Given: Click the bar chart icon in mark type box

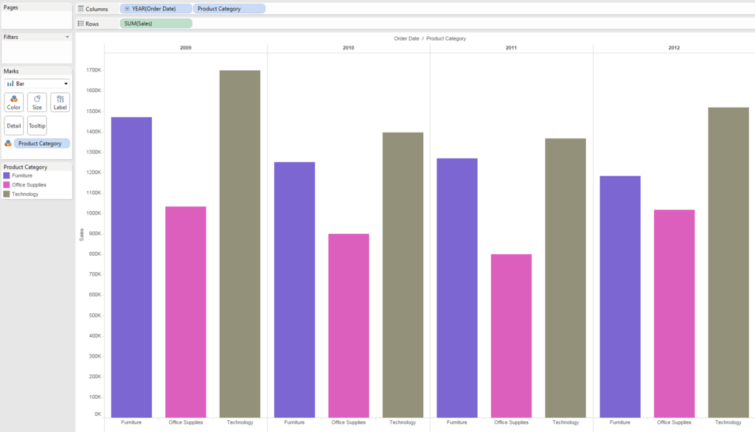Looking at the screenshot, I should [x=10, y=83].
